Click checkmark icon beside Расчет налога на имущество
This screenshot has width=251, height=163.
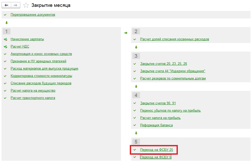tap(5, 91)
